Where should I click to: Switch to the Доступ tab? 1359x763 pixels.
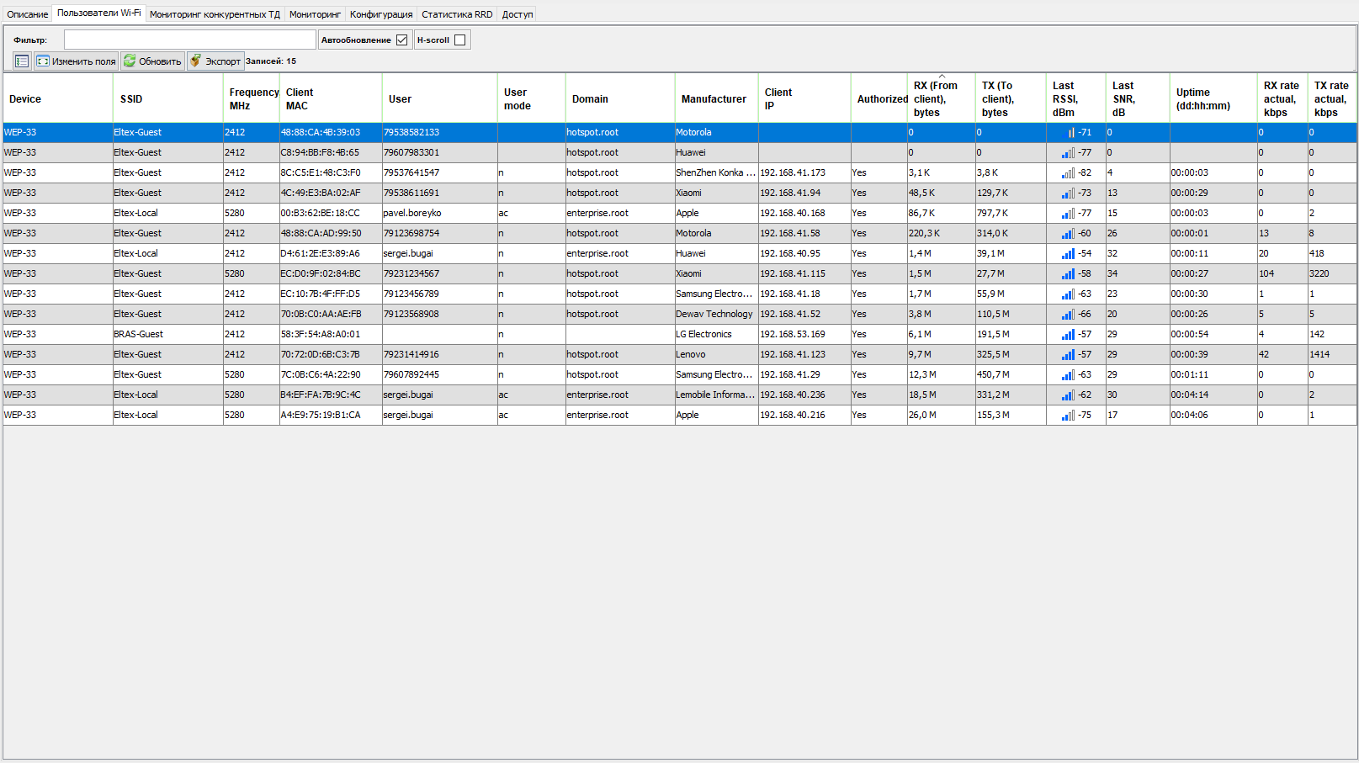[x=518, y=14]
